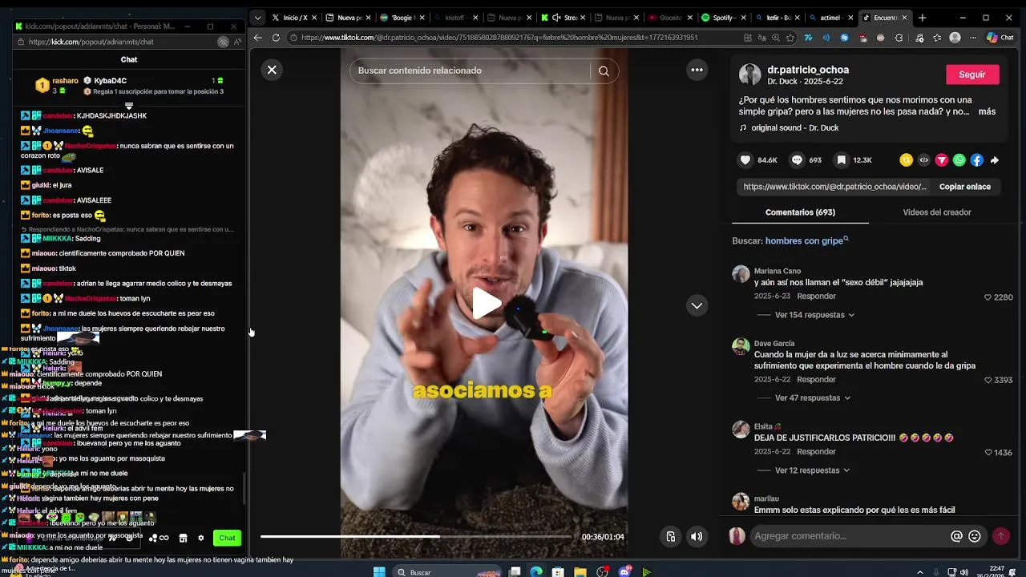Reply to Elsita's comment
Screen dimensions: 1026x577
click(816, 452)
